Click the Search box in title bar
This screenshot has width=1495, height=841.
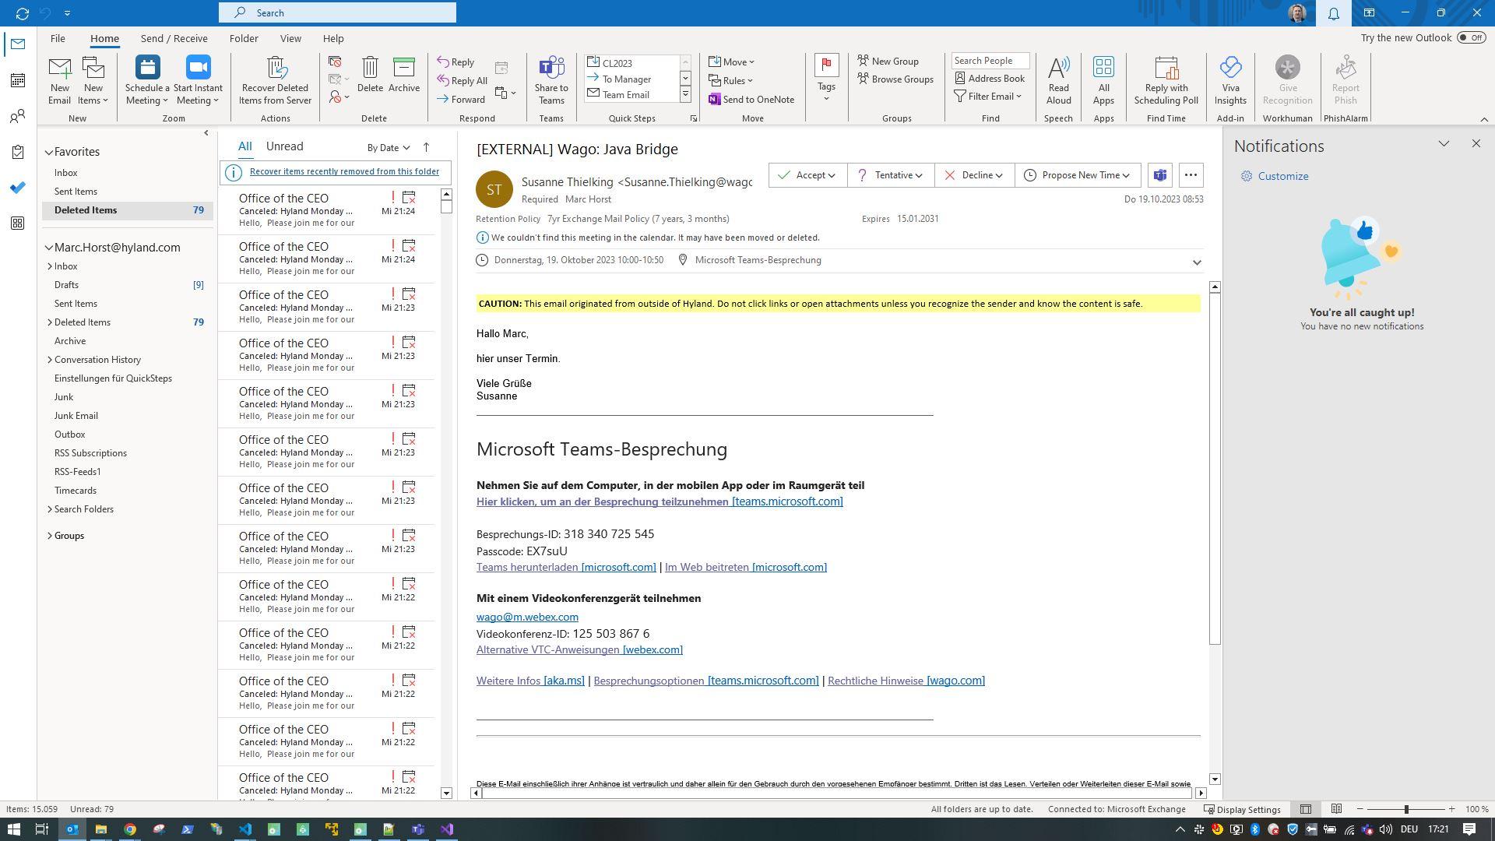coord(337,12)
